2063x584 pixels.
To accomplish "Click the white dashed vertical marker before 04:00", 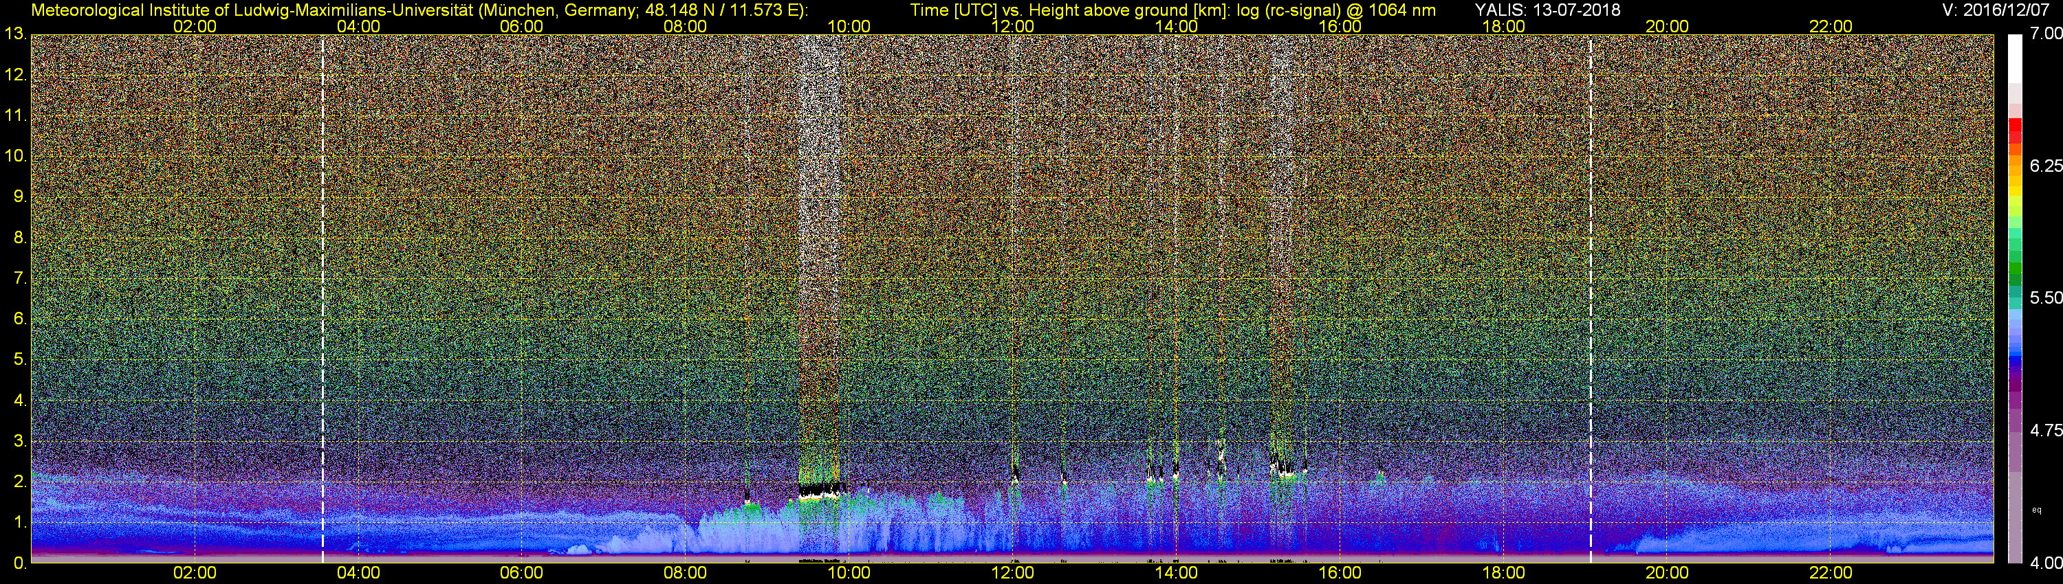I will click(323, 298).
